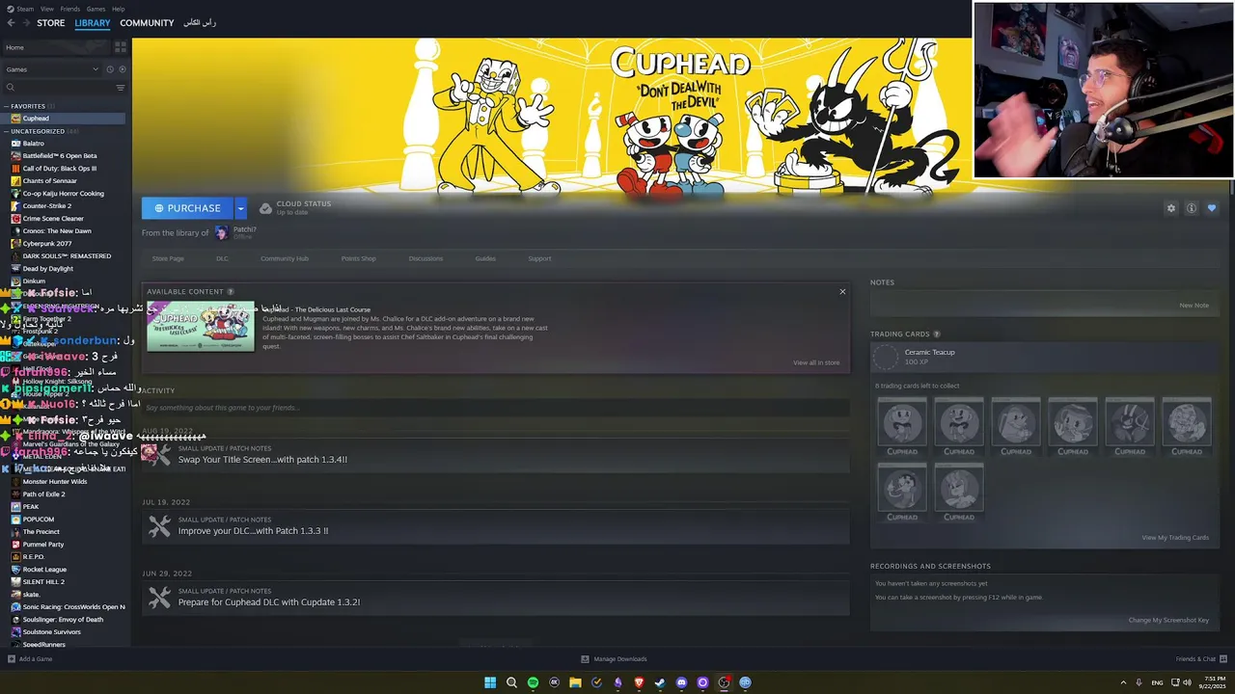This screenshot has width=1235, height=694.
Task: Click View all in store
Action: 816,362
